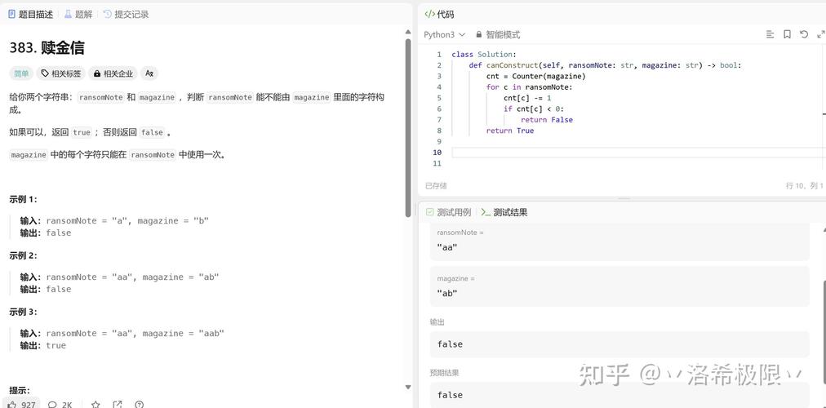Click code line 1 class Solution
Viewport: 826px width, 408px height.
pos(484,54)
